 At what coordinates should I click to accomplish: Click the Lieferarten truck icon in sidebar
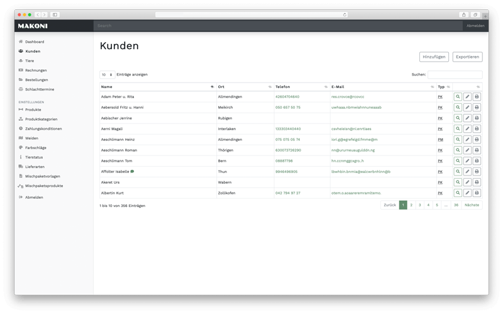[x=21, y=167]
